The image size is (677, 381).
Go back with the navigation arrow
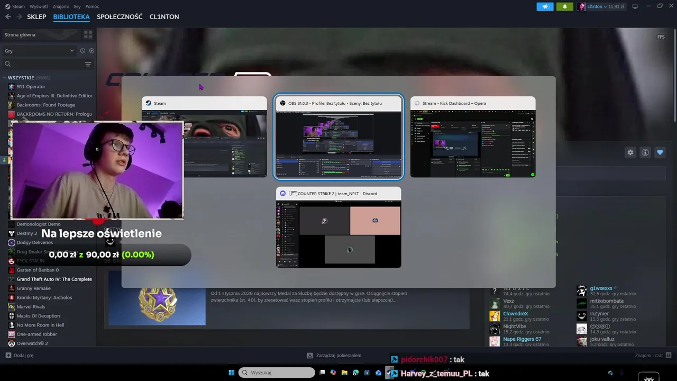[x=8, y=17]
